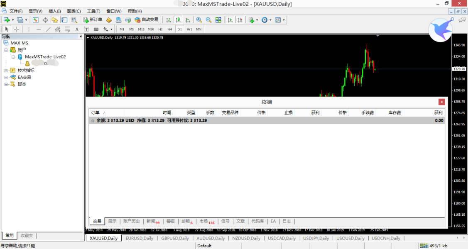Open the EURUSD,Daily chart tab

tap(140, 238)
